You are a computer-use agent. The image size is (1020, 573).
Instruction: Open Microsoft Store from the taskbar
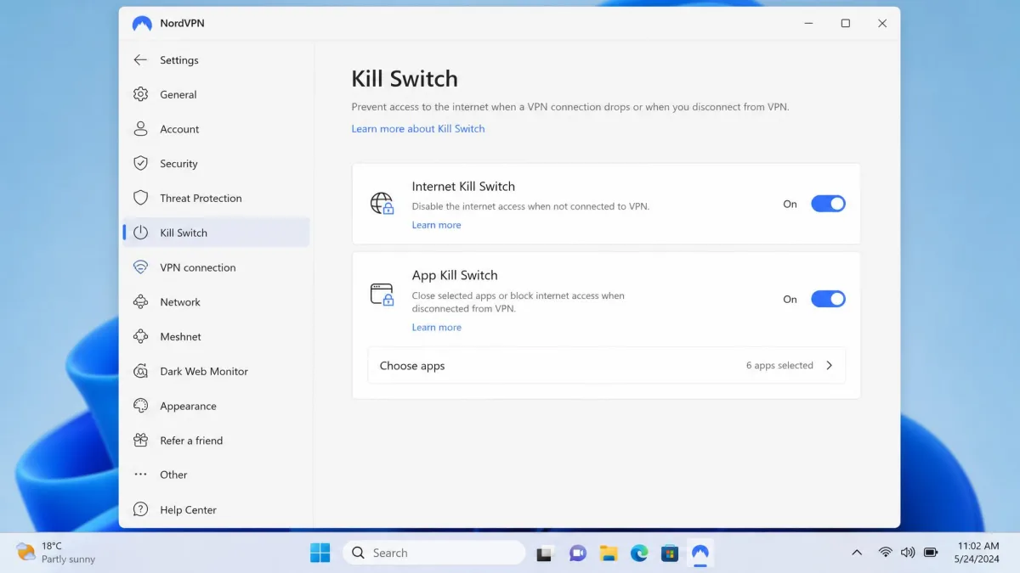[670, 553]
